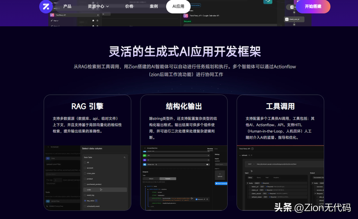Check the scheduled_event checkbox
This screenshot has height=219, width=358.
coord(85,206)
